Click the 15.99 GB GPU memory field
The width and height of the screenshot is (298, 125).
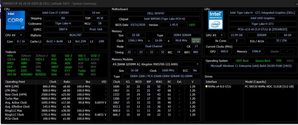click(236, 35)
